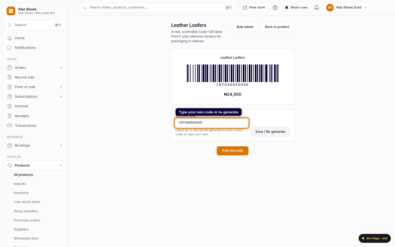395x247 pixels.
Task: Click the View store external link icon
Action: tap(245, 8)
